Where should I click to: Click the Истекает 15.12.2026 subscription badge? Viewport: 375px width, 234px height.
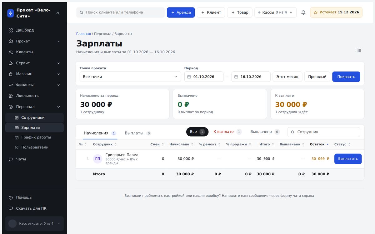coord(336,12)
